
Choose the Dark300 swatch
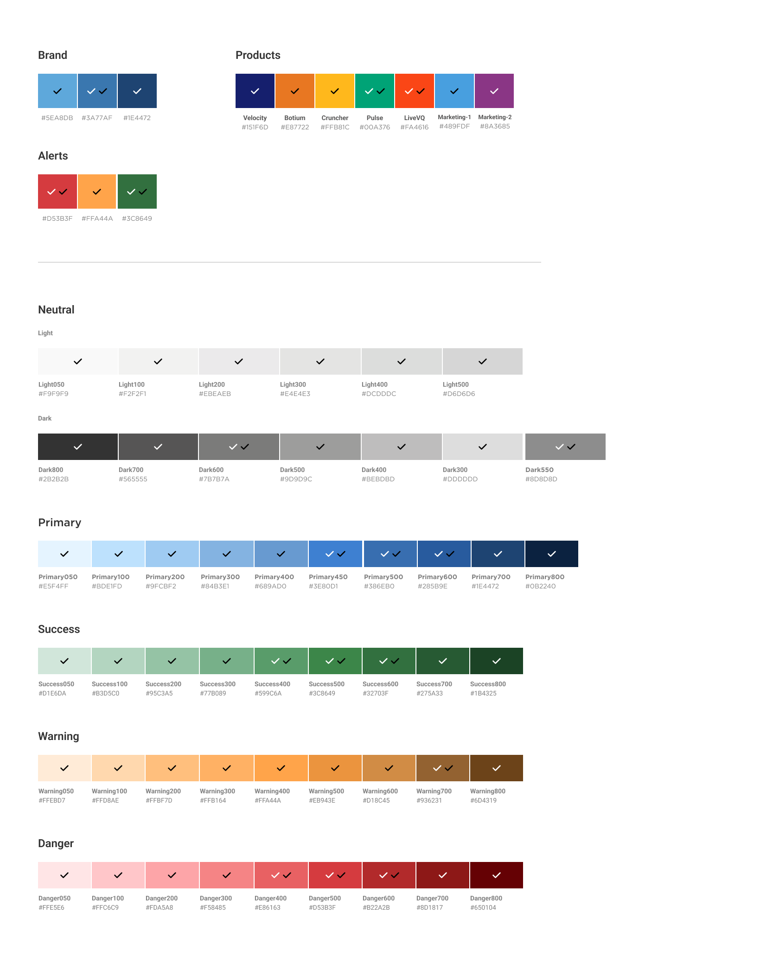(483, 447)
